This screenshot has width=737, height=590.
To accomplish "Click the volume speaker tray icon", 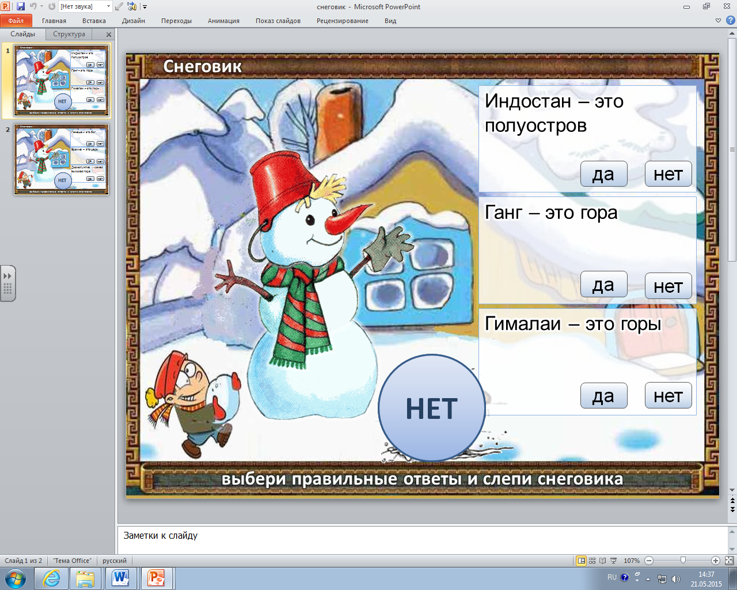I will coord(676,579).
